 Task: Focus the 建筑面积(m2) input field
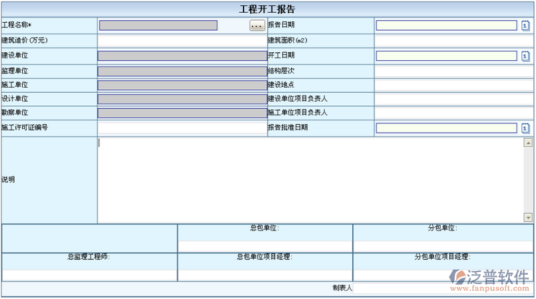click(454, 41)
